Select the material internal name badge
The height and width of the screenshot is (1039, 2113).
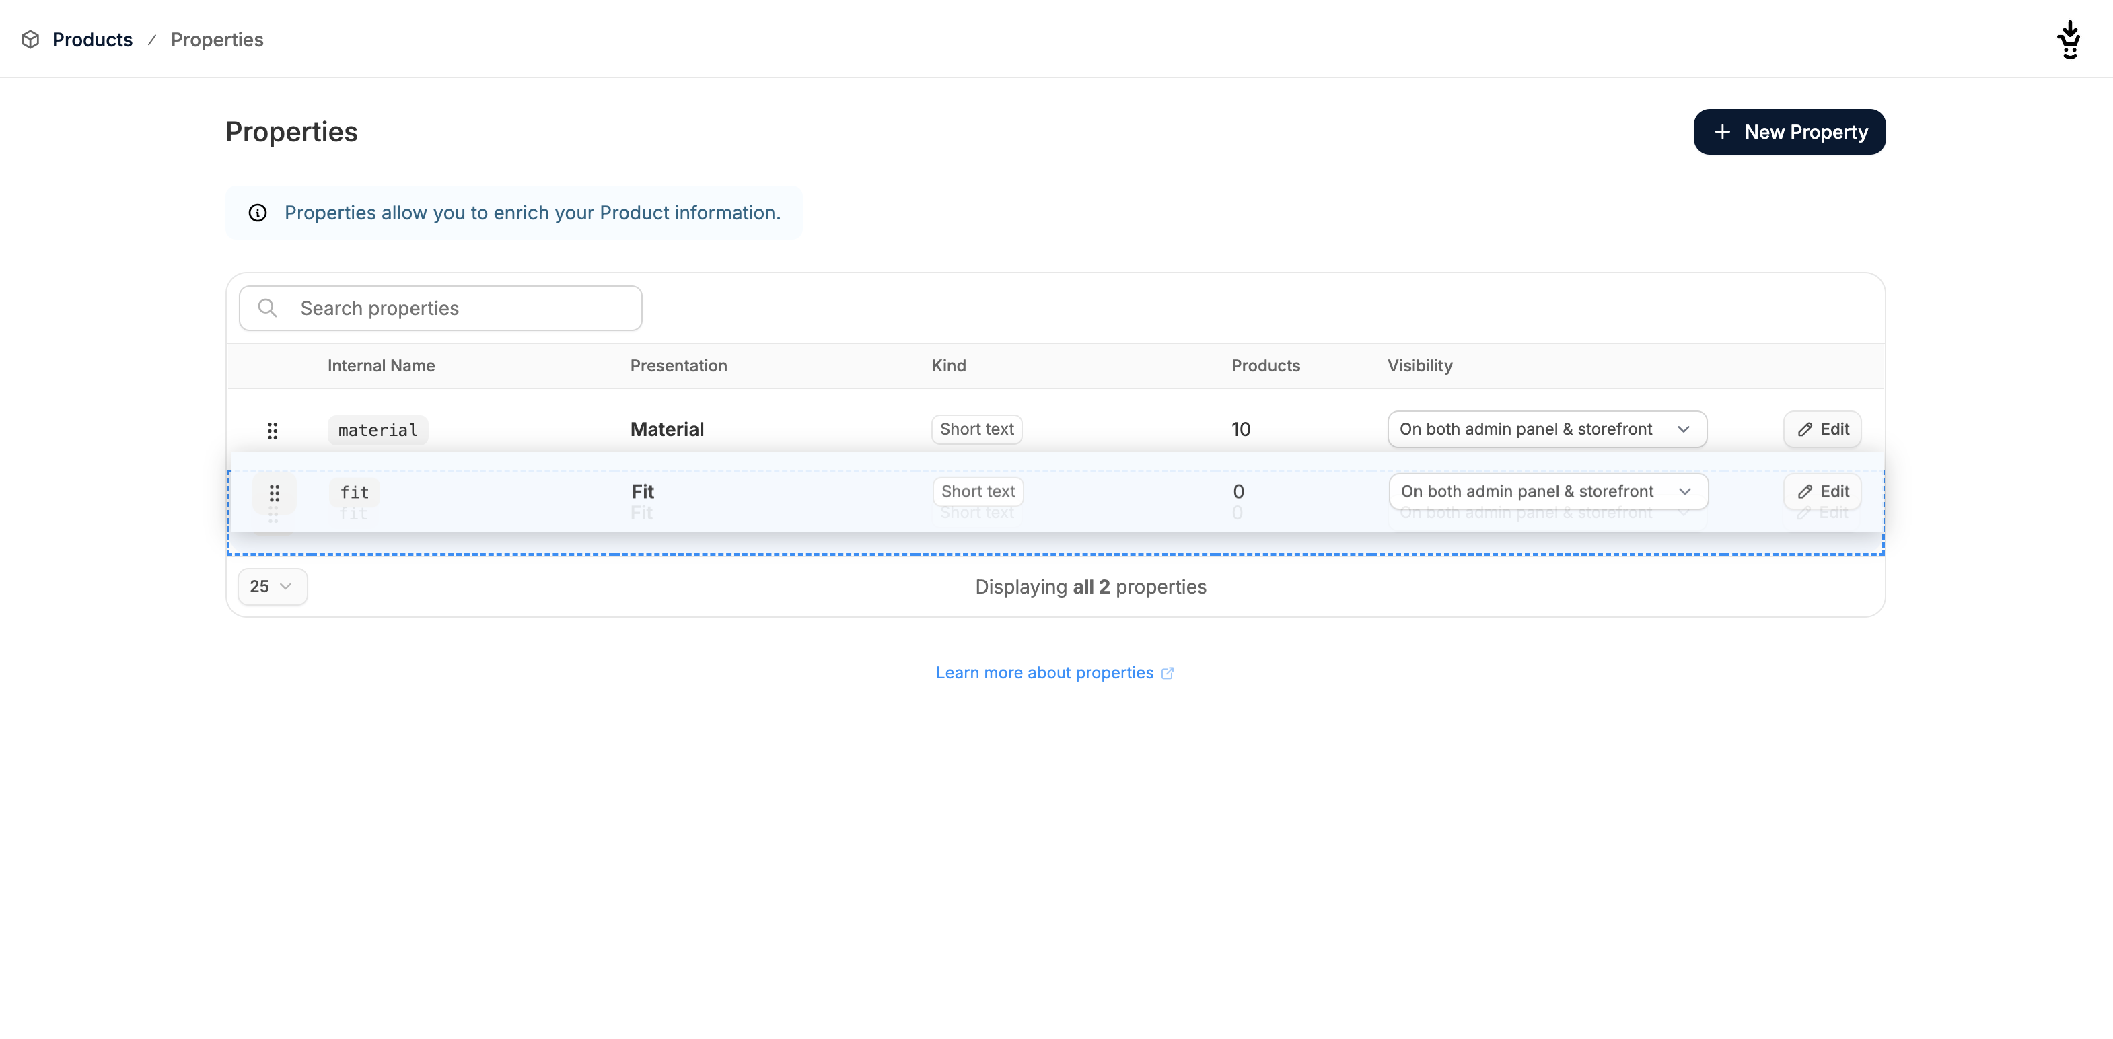pos(378,430)
